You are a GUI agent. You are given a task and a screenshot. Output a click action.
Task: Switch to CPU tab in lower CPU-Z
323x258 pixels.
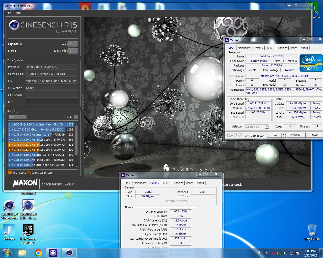(x=127, y=183)
